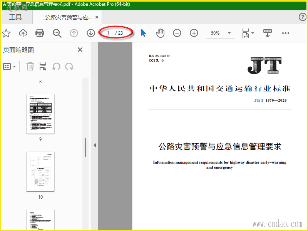Click the page layout icon beside trash
Screen dimensions: 308x231
click(43, 66)
